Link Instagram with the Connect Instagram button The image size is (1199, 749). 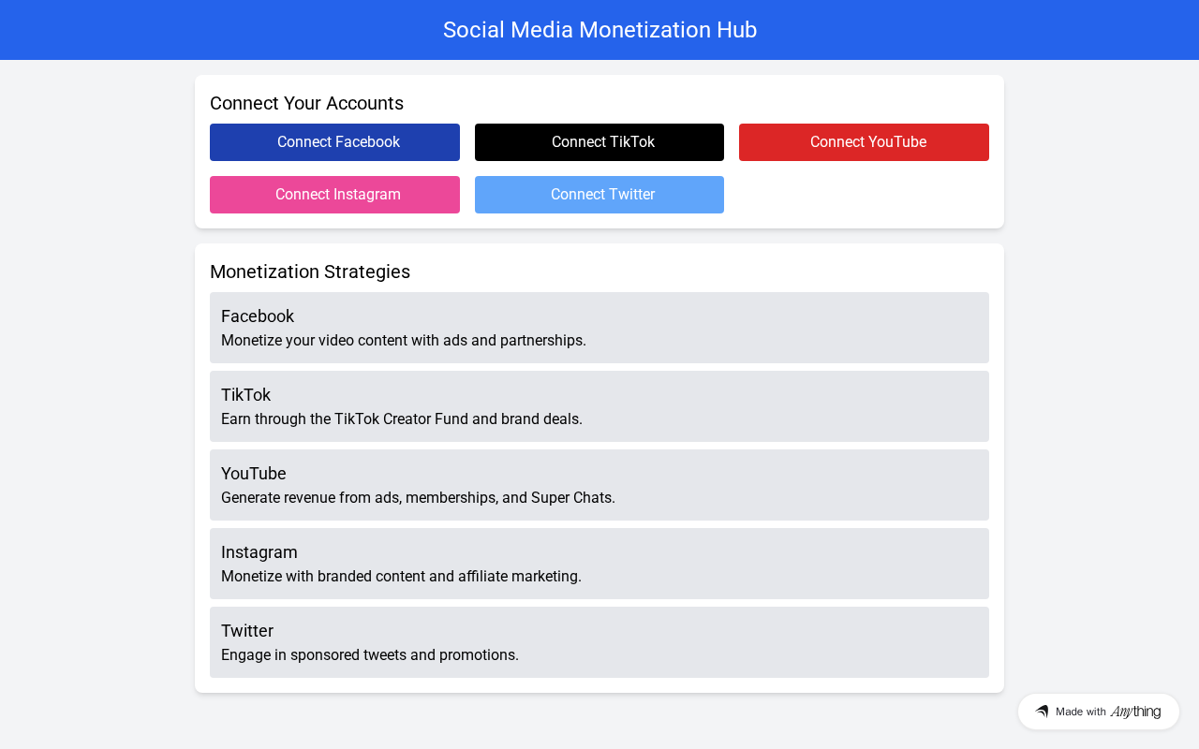coord(334,195)
